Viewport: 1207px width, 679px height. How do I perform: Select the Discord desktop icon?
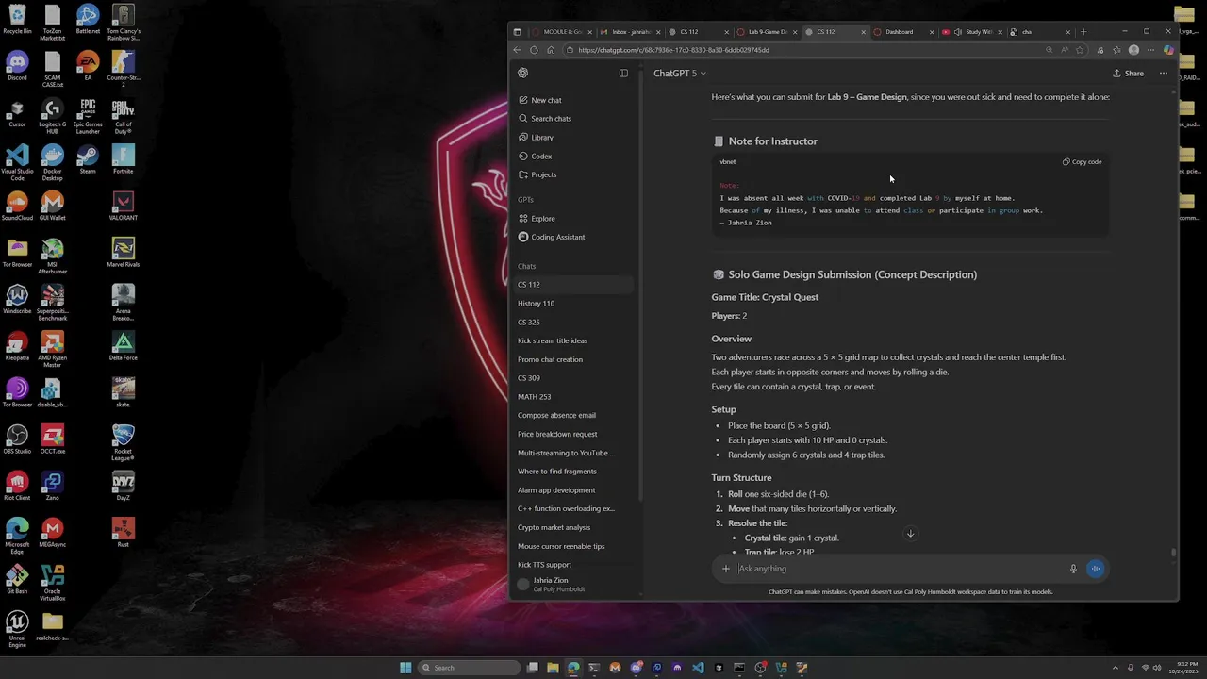click(17, 67)
